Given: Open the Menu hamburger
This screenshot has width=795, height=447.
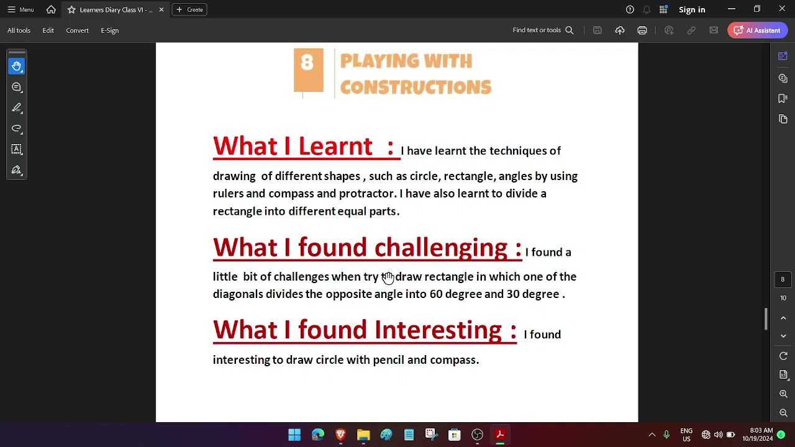Looking at the screenshot, I should coord(20,9).
